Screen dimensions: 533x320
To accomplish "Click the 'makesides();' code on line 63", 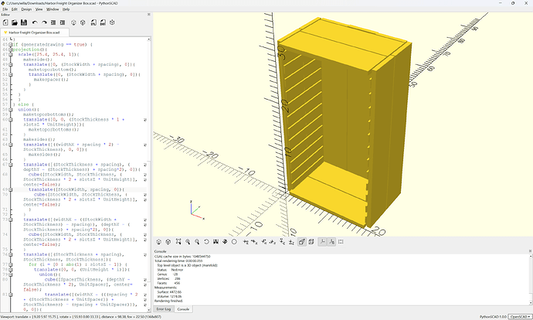I will (x=39, y=139).
